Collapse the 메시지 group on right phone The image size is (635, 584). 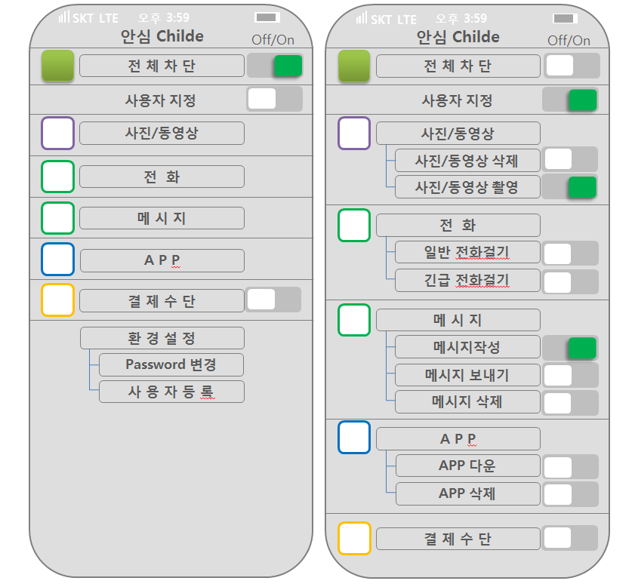[x=458, y=320]
